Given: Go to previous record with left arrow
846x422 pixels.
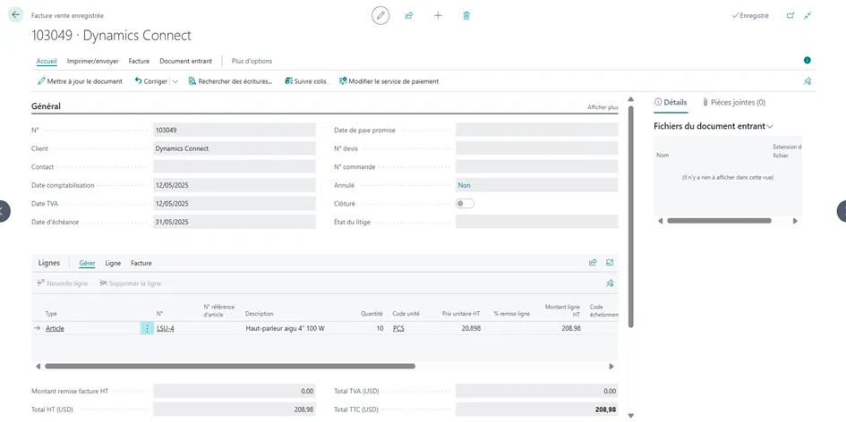Looking at the screenshot, I should (x=3, y=211).
